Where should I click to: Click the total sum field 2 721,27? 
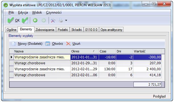pos(147,84)
